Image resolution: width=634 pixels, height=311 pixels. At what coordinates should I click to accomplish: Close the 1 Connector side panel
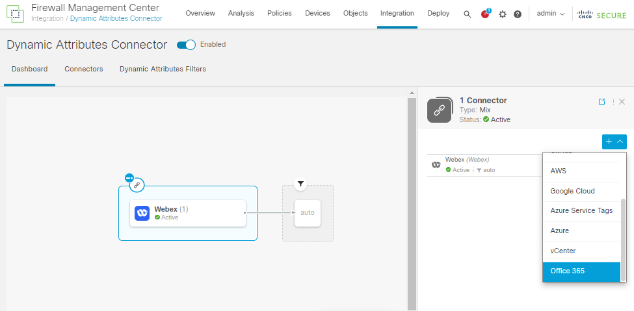point(622,102)
